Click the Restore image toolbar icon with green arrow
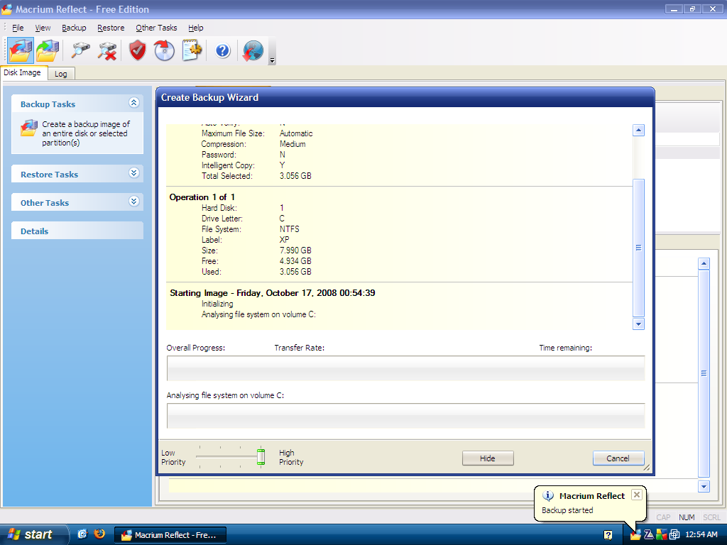The height and width of the screenshot is (545, 727). (48, 50)
